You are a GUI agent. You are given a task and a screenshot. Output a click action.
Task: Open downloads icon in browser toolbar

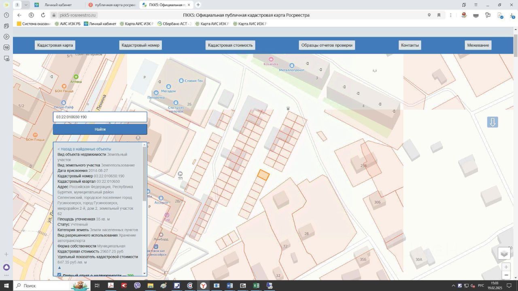(x=512, y=15)
